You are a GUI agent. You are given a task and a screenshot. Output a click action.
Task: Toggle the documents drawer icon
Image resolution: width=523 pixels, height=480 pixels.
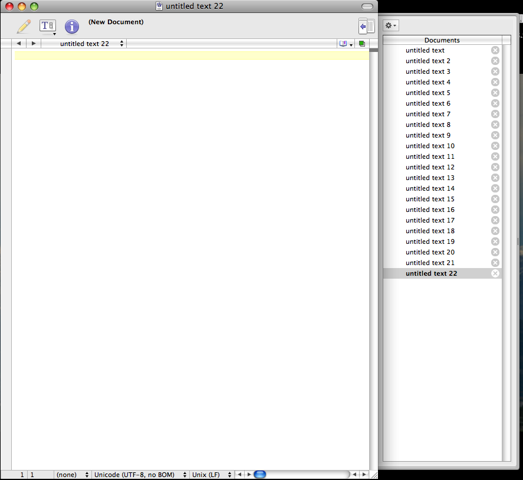[x=367, y=26]
